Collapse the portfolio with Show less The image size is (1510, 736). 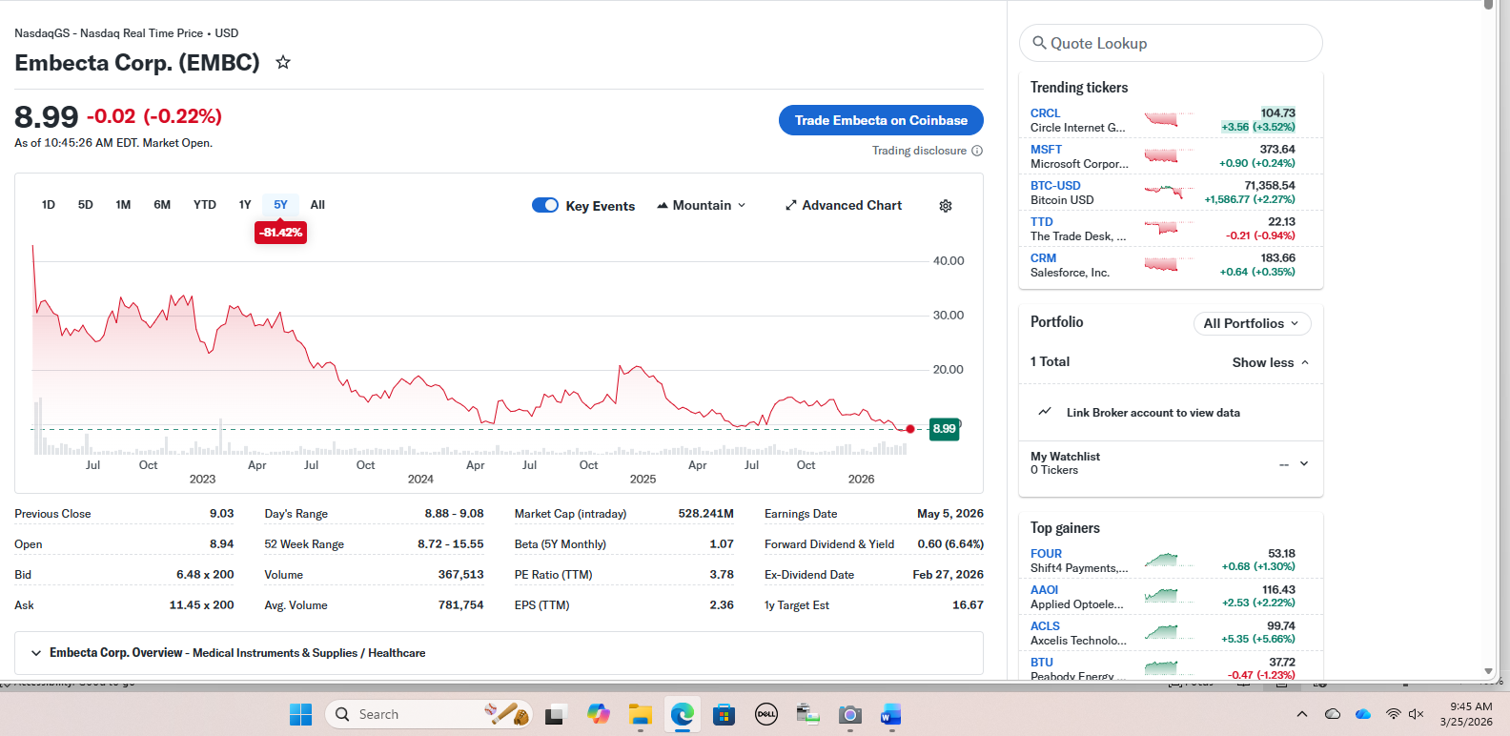tap(1270, 362)
